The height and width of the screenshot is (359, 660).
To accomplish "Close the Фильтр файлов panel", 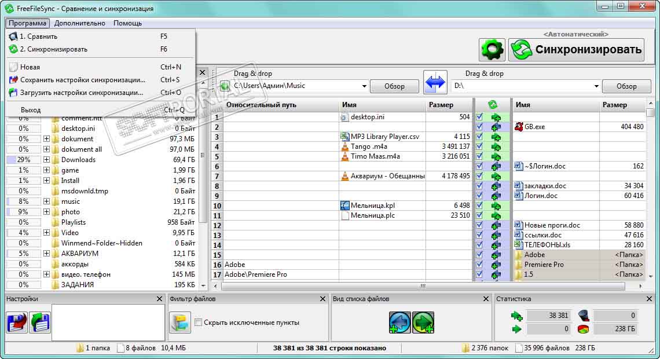I will tap(323, 299).
